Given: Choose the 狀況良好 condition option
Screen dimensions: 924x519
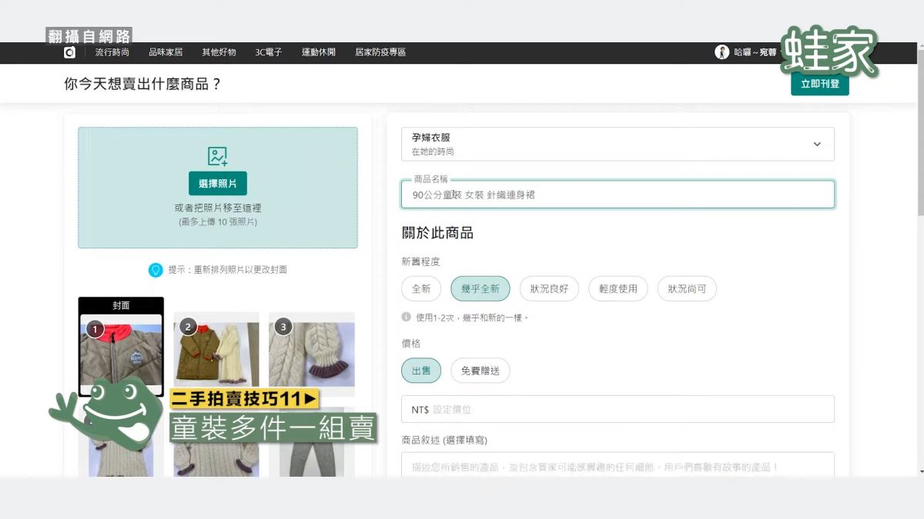Looking at the screenshot, I should tap(549, 289).
